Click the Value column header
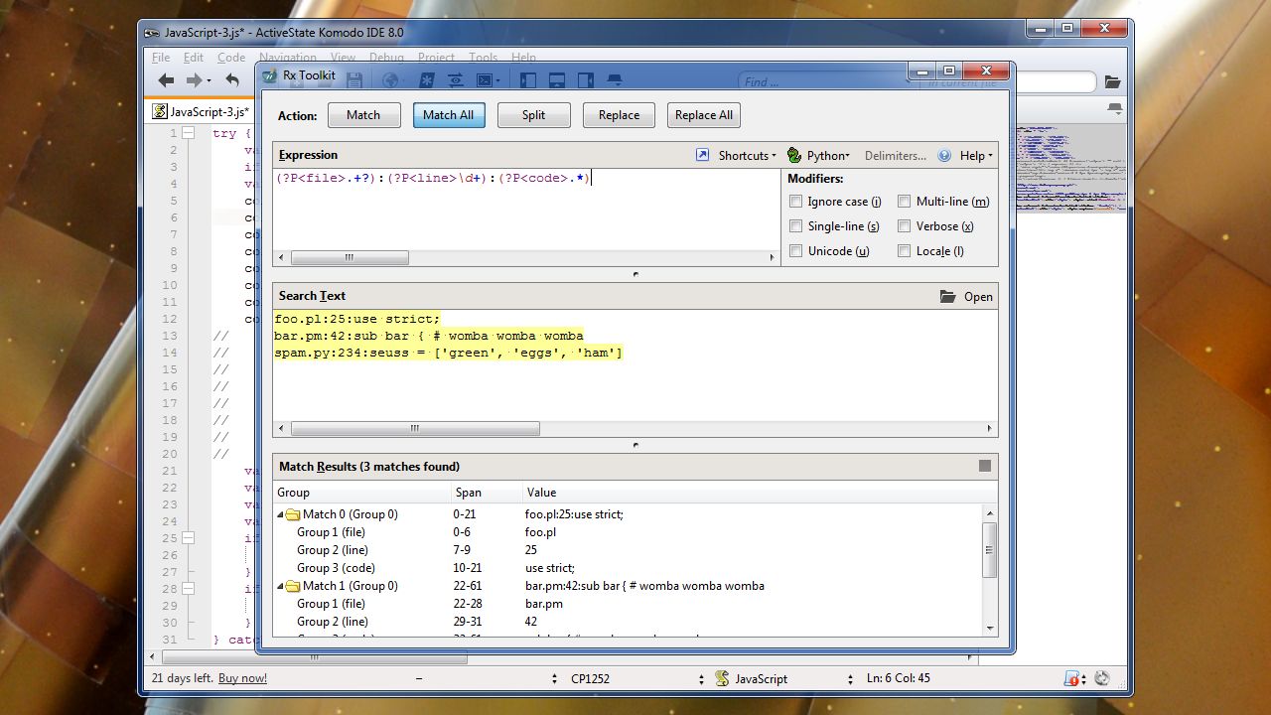 click(760, 493)
